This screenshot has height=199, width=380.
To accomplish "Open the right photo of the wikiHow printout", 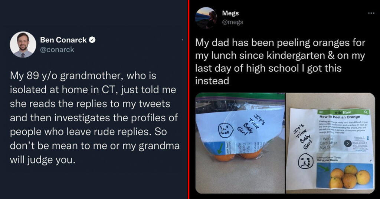I will point(330,143).
